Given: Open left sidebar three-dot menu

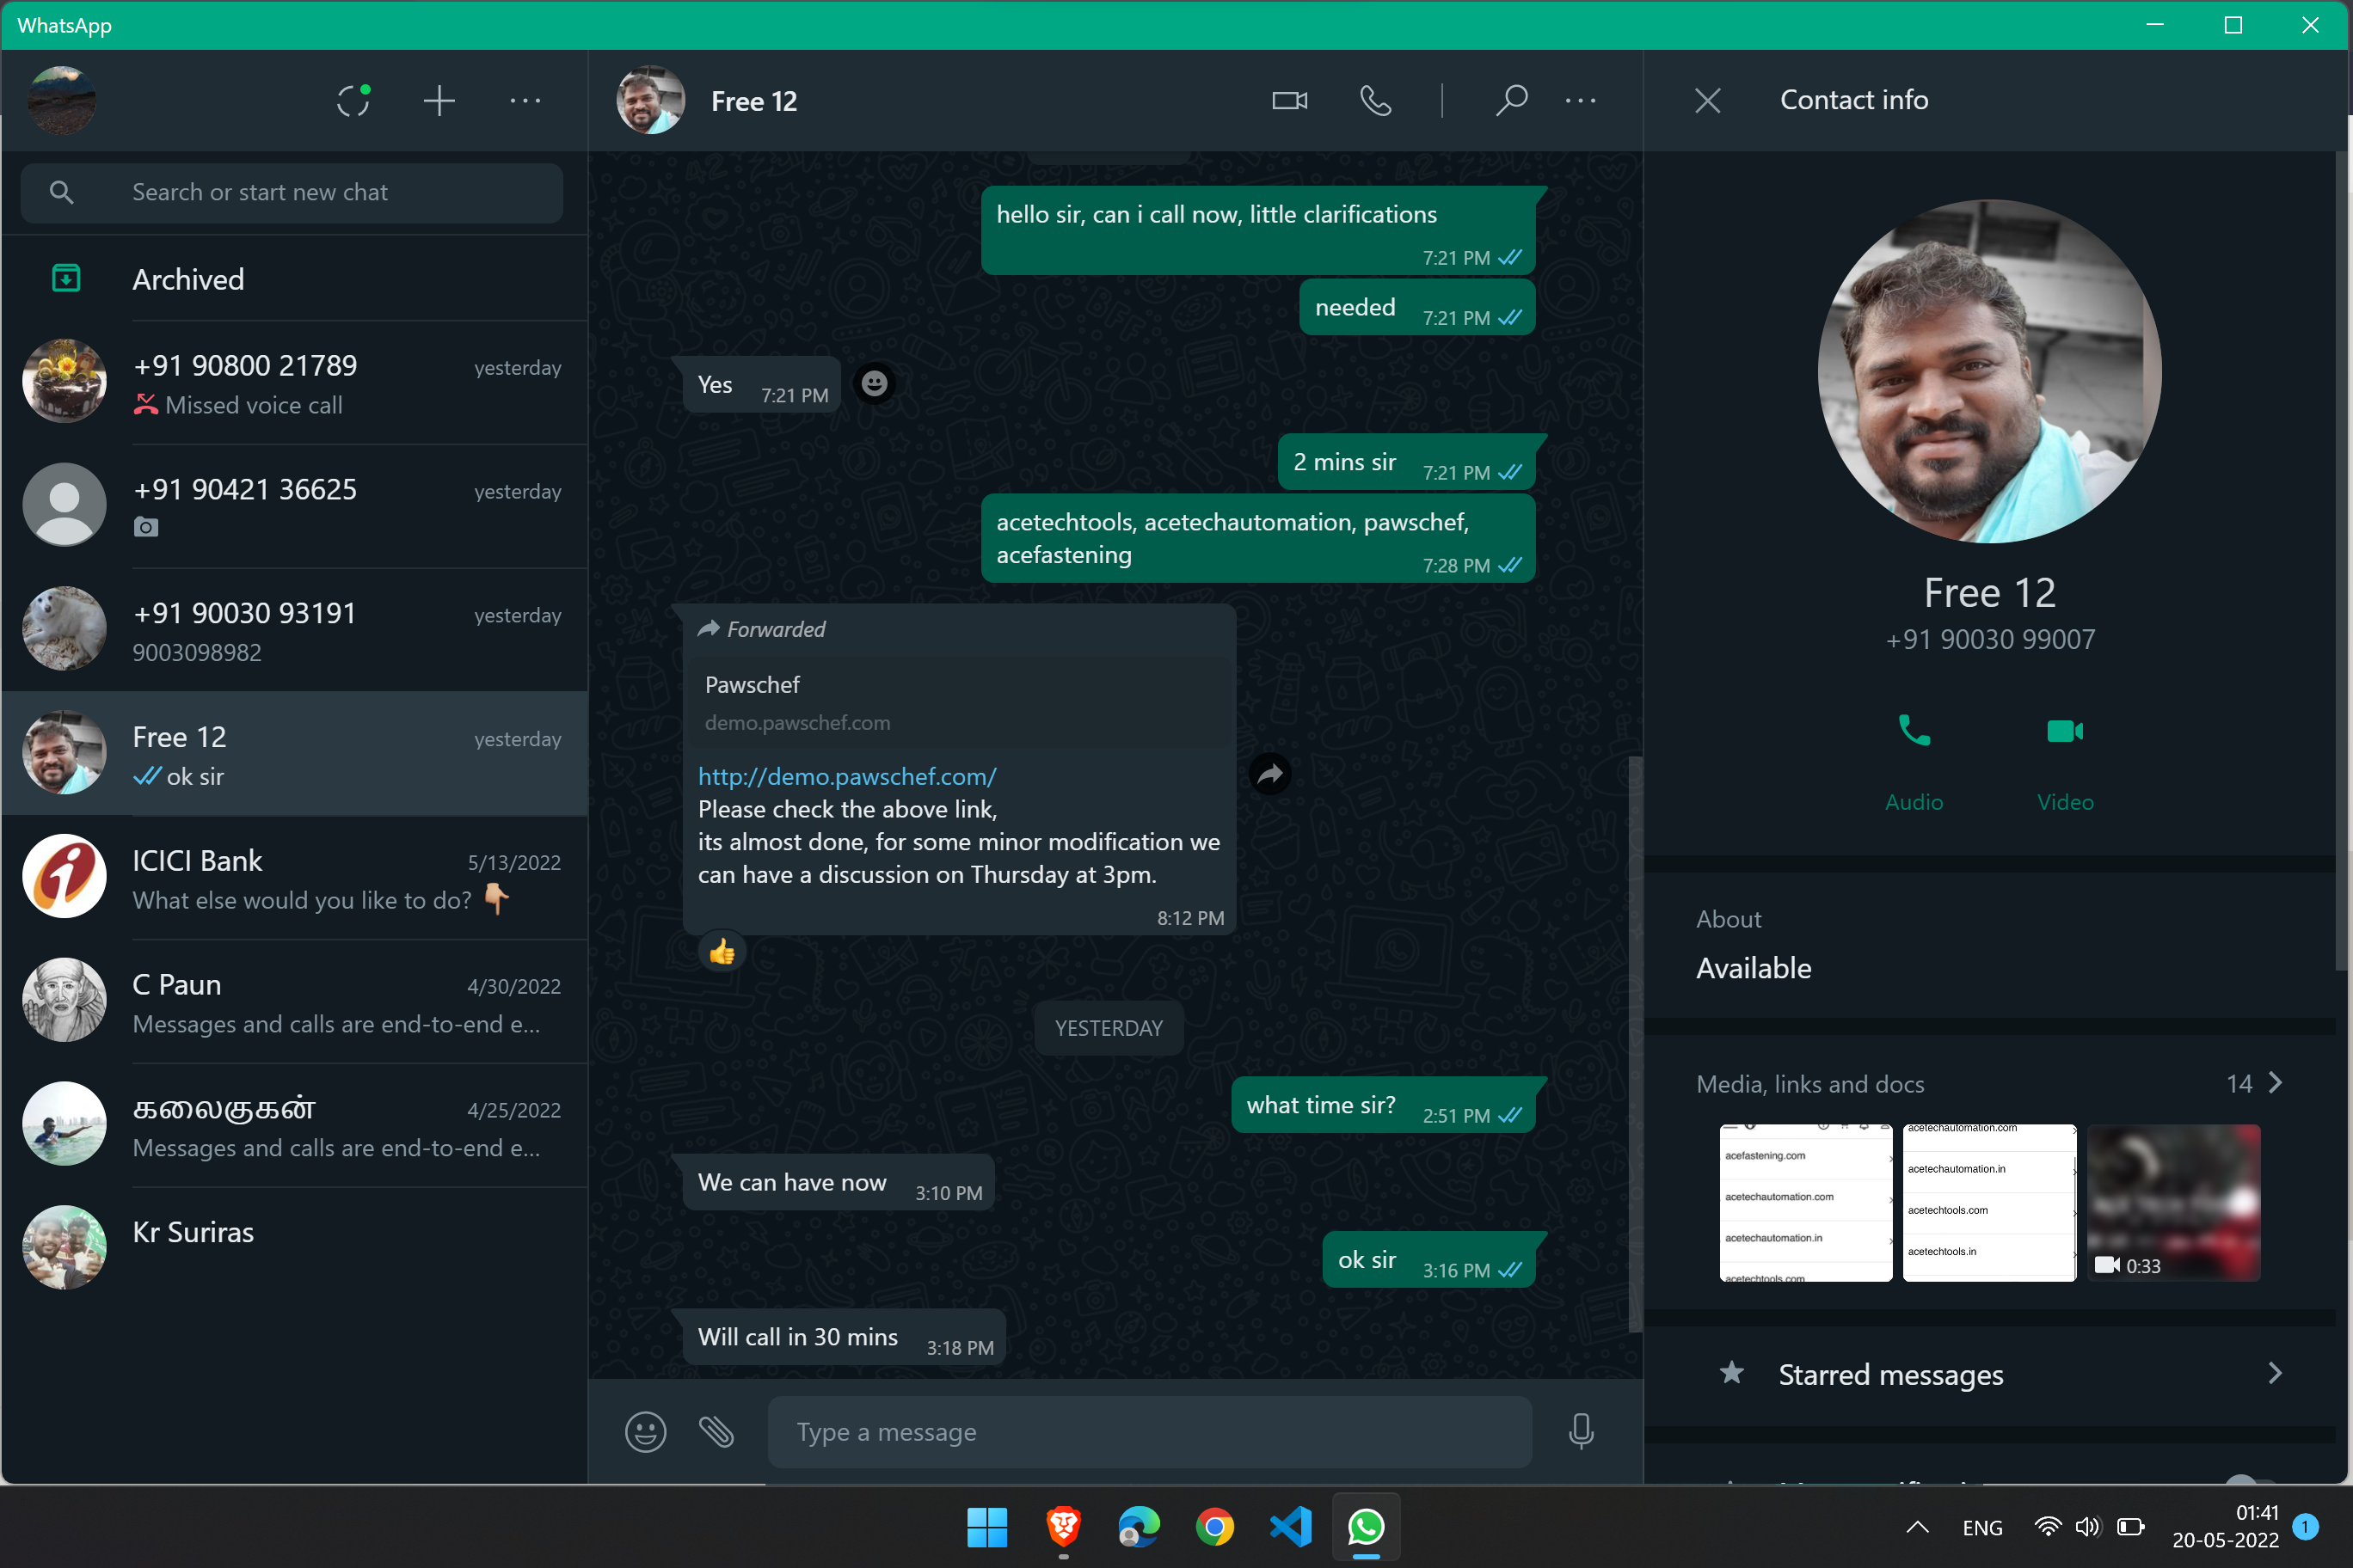Looking at the screenshot, I should [525, 101].
